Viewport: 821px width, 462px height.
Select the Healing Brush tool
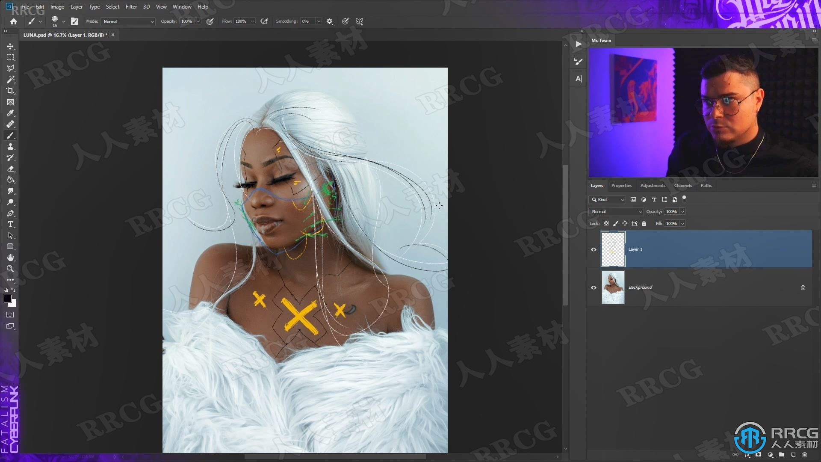pyautogui.click(x=10, y=124)
